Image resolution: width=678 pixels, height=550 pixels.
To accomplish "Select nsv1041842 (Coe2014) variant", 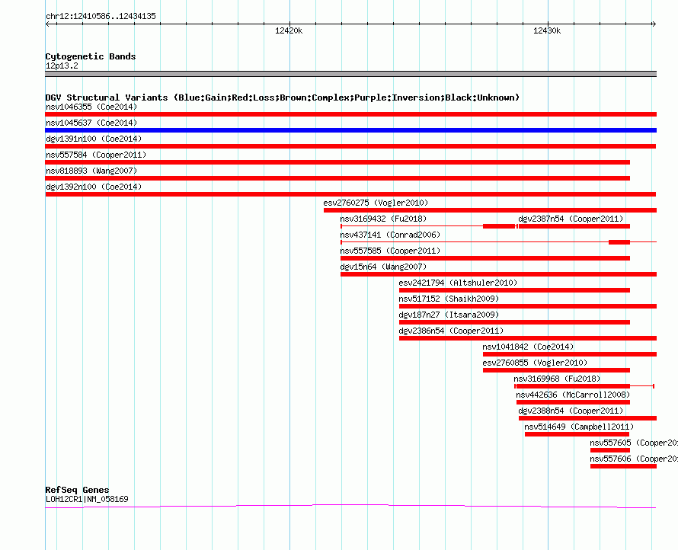I will tap(528, 347).
